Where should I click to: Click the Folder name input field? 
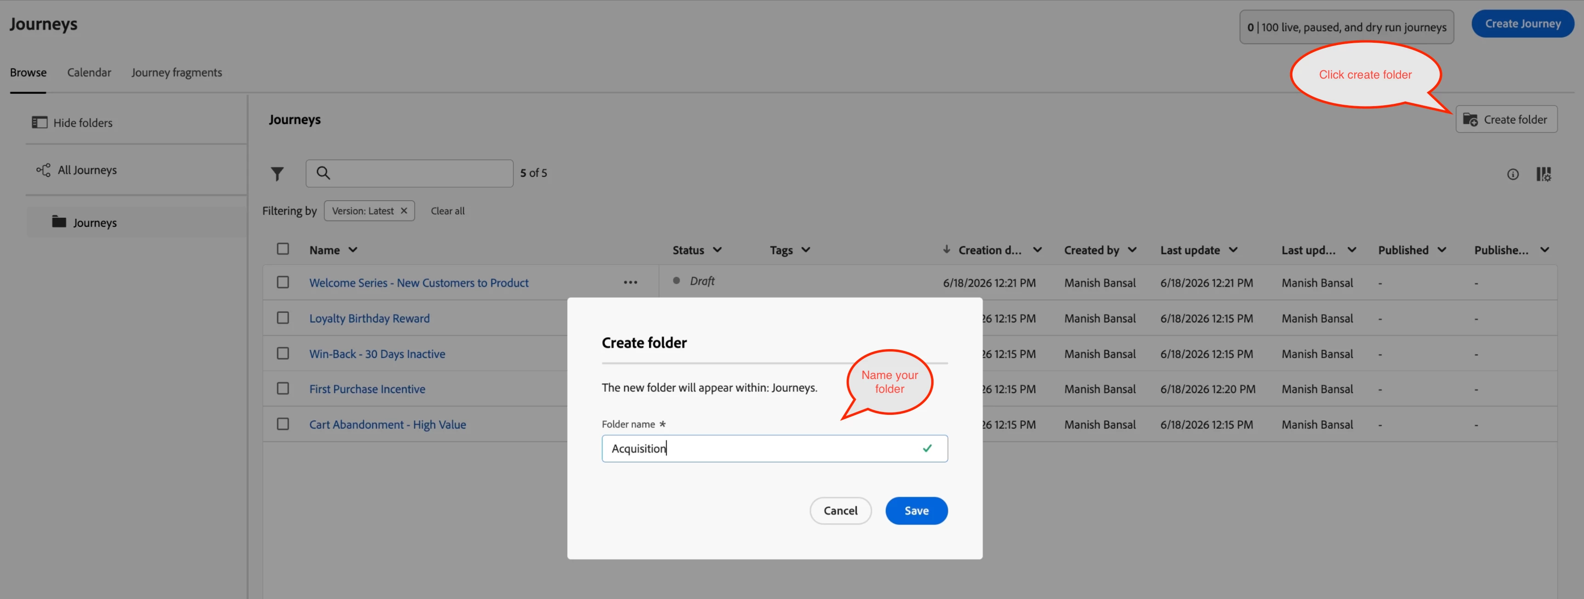click(774, 448)
